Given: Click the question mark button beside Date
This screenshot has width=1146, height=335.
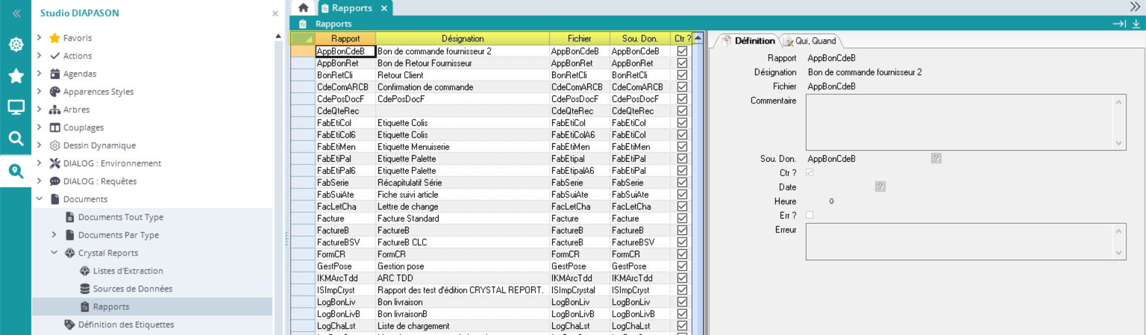Looking at the screenshot, I should 880,187.
